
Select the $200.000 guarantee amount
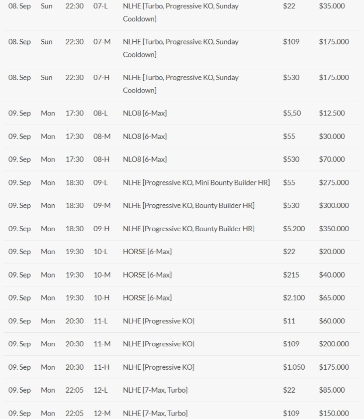click(x=334, y=344)
